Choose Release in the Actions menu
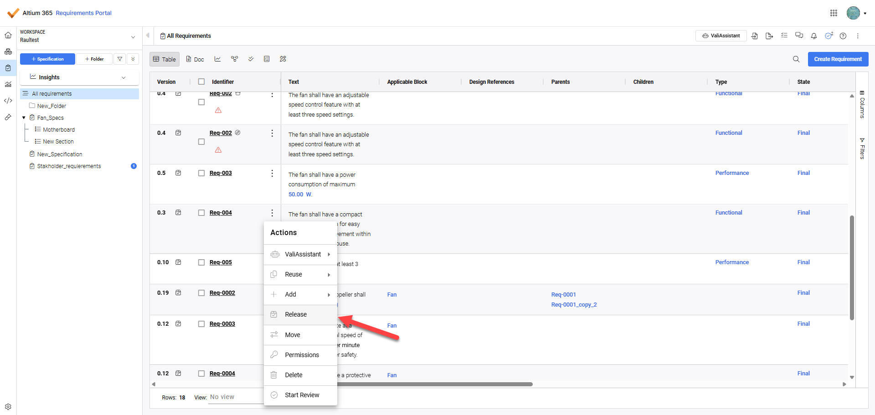The image size is (875, 415). tap(296, 315)
